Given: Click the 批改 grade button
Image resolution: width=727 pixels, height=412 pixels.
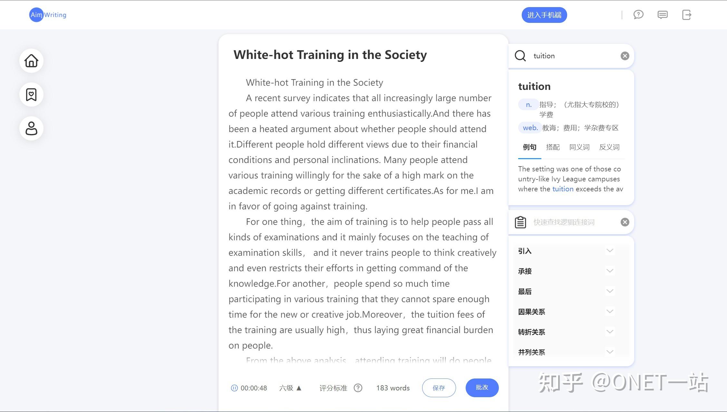Looking at the screenshot, I should [482, 388].
